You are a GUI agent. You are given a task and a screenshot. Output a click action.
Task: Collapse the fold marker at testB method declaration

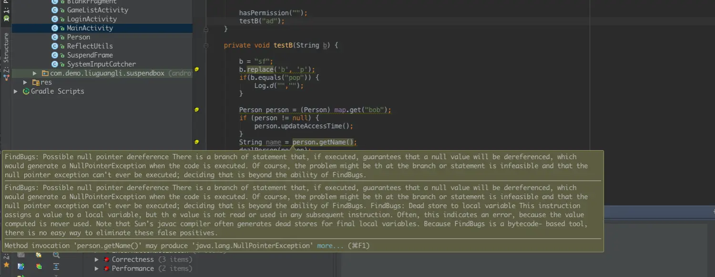[x=206, y=46]
